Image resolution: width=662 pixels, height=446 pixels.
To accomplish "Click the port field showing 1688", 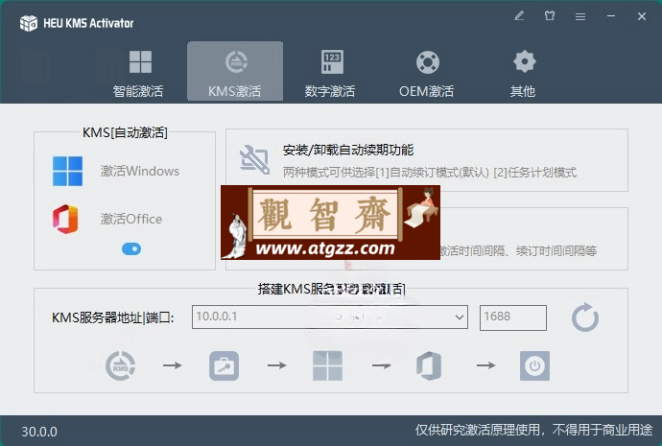I will [x=513, y=317].
